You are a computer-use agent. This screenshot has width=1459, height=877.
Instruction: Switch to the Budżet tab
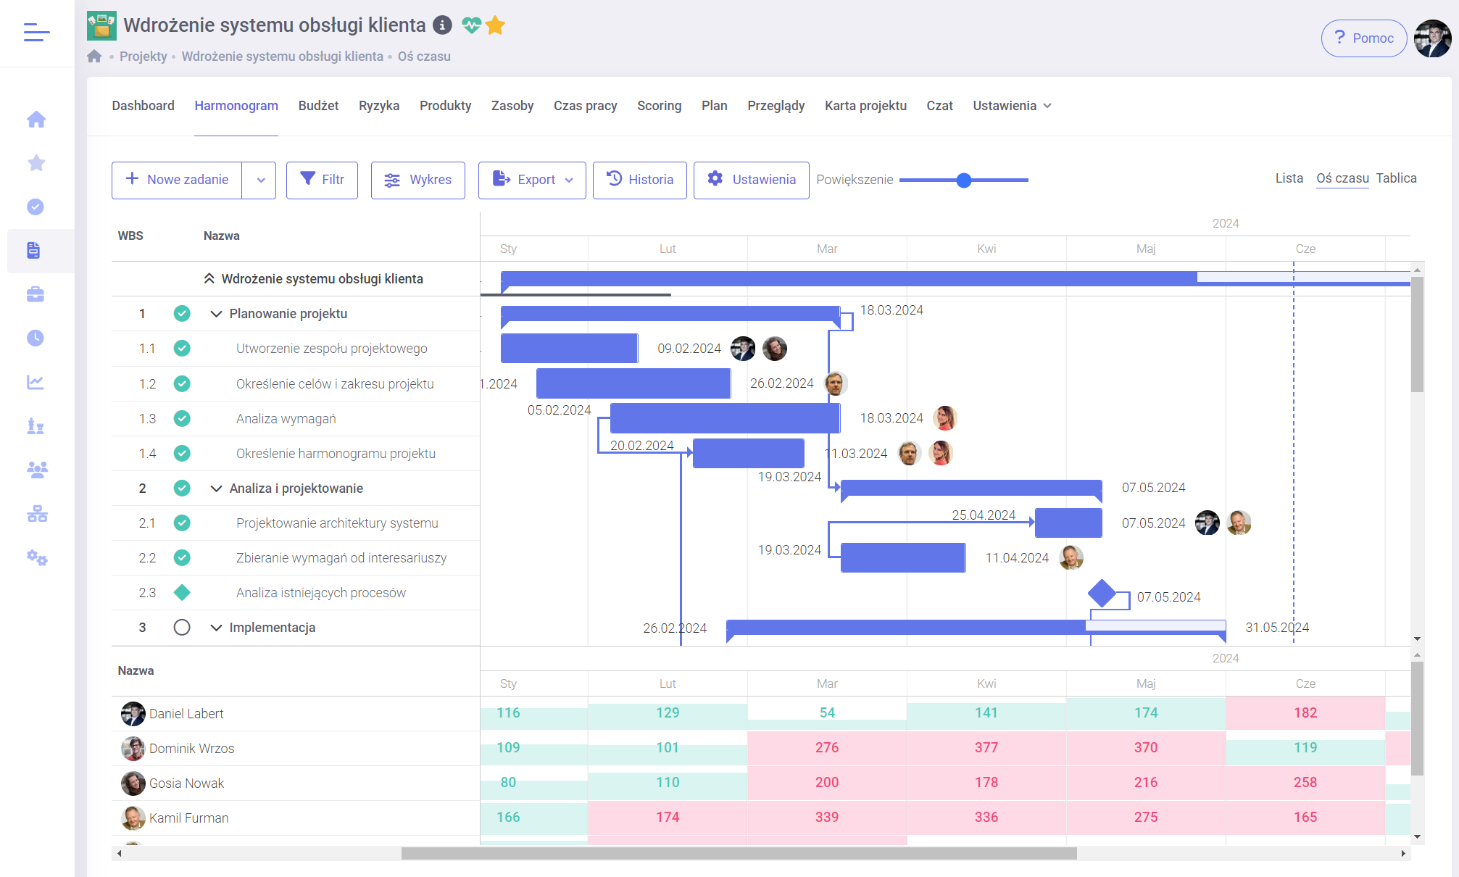[x=318, y=106]
